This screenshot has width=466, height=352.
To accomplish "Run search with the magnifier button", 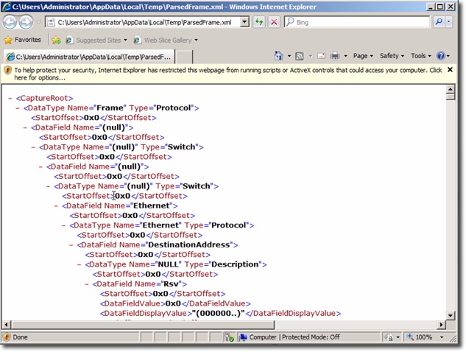I will [x=439, y=22].
